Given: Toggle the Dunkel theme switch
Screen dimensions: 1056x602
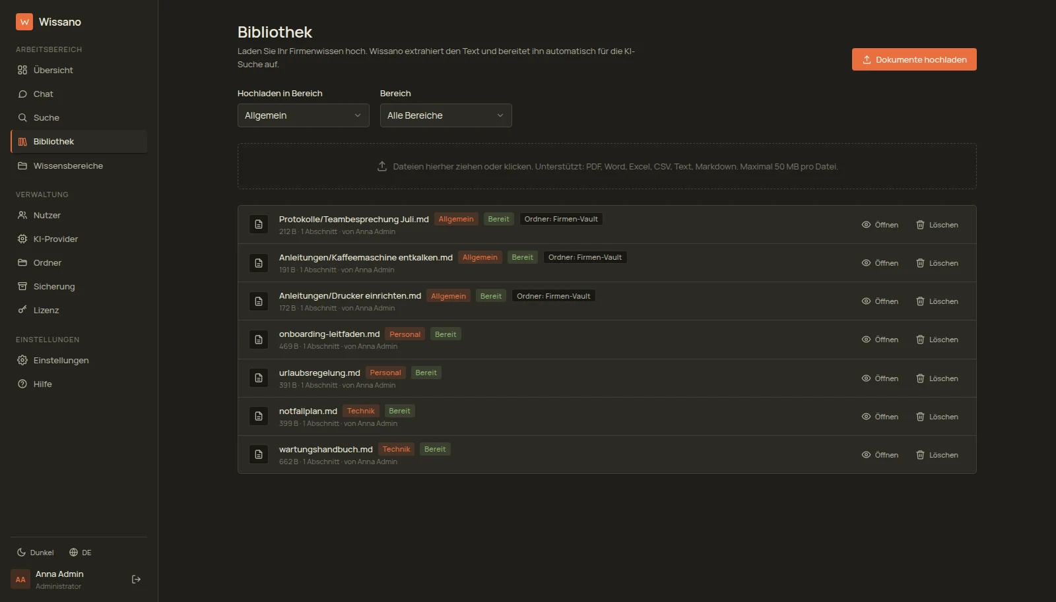Looking at the screenshot, I should pyautogui.click(x=35, y=553).
